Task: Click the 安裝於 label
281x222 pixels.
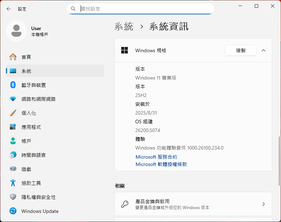Action: coord(143,104)
